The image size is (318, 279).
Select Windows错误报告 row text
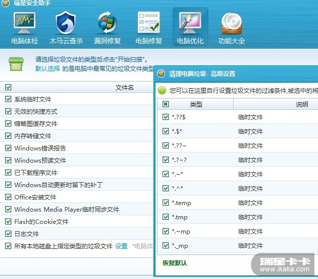[40, 148]
